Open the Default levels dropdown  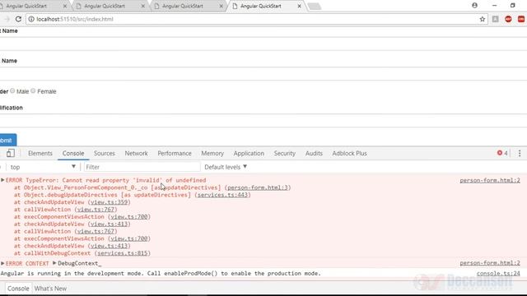pos(226,167)
